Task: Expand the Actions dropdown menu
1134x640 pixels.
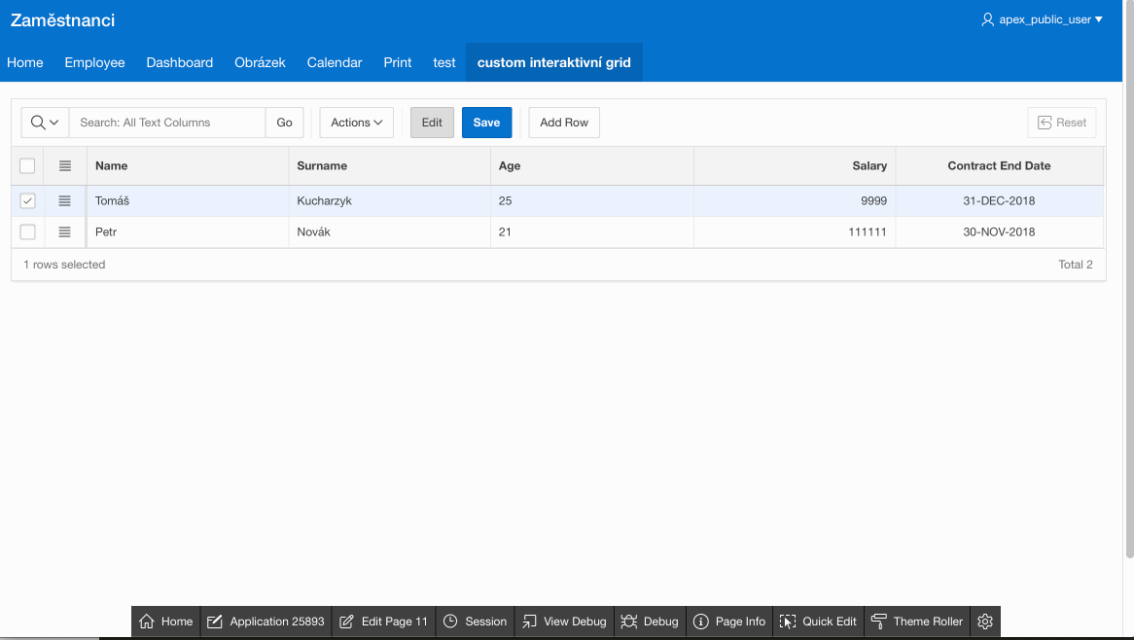Action: pyautogui.click(x=356, y=123)
